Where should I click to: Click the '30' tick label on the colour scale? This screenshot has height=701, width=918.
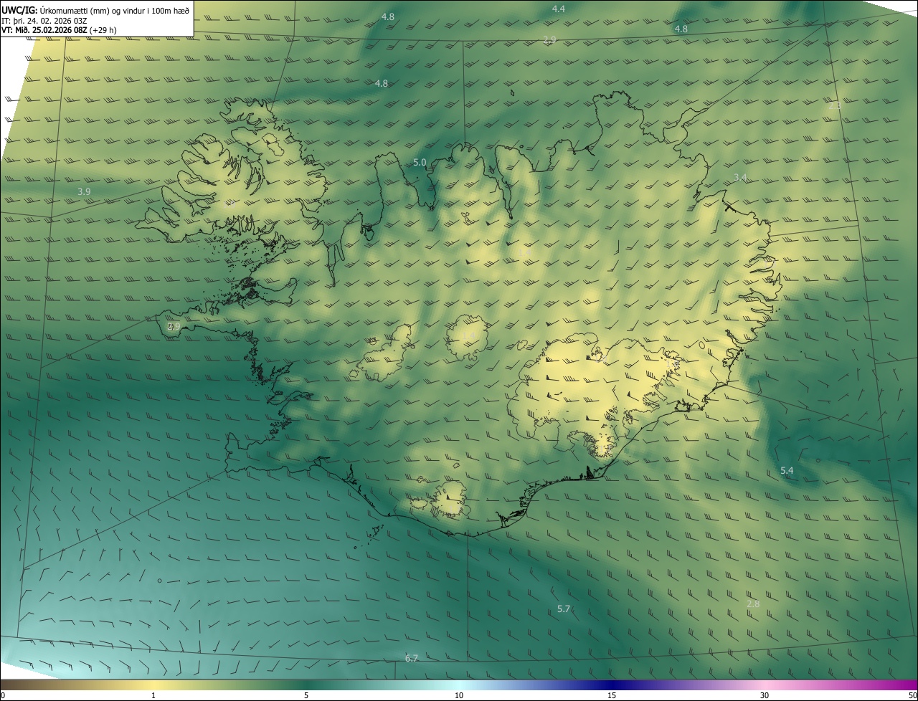coord(765,695)
